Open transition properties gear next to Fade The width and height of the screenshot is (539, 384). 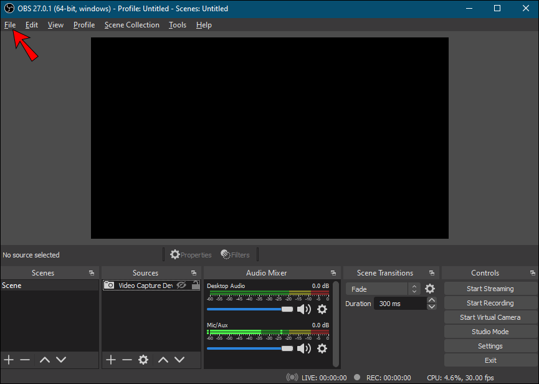tap(430, 289)
